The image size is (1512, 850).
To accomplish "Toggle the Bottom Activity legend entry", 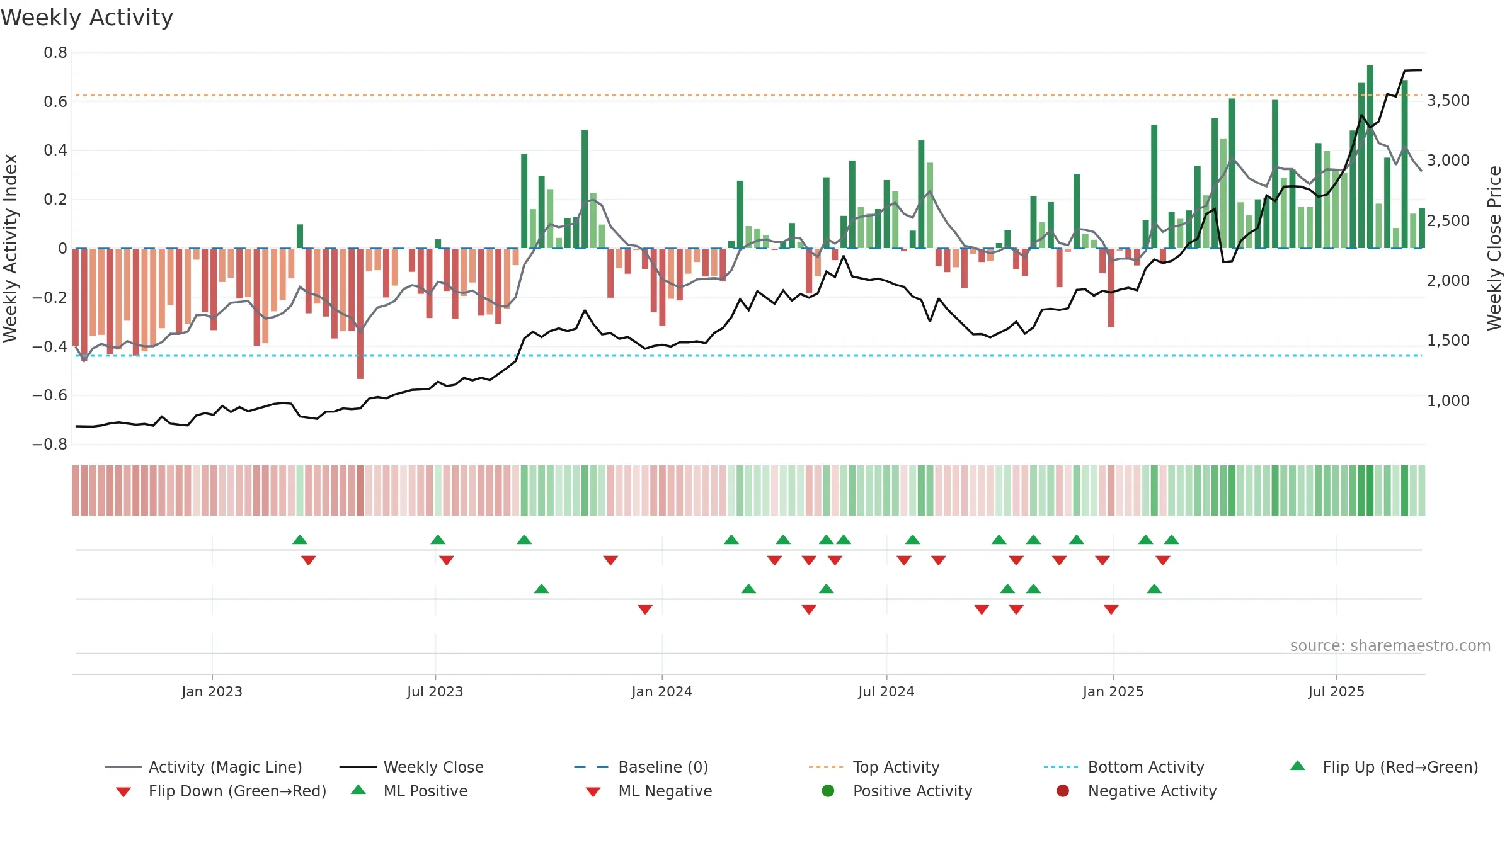I will point(1124,767).
